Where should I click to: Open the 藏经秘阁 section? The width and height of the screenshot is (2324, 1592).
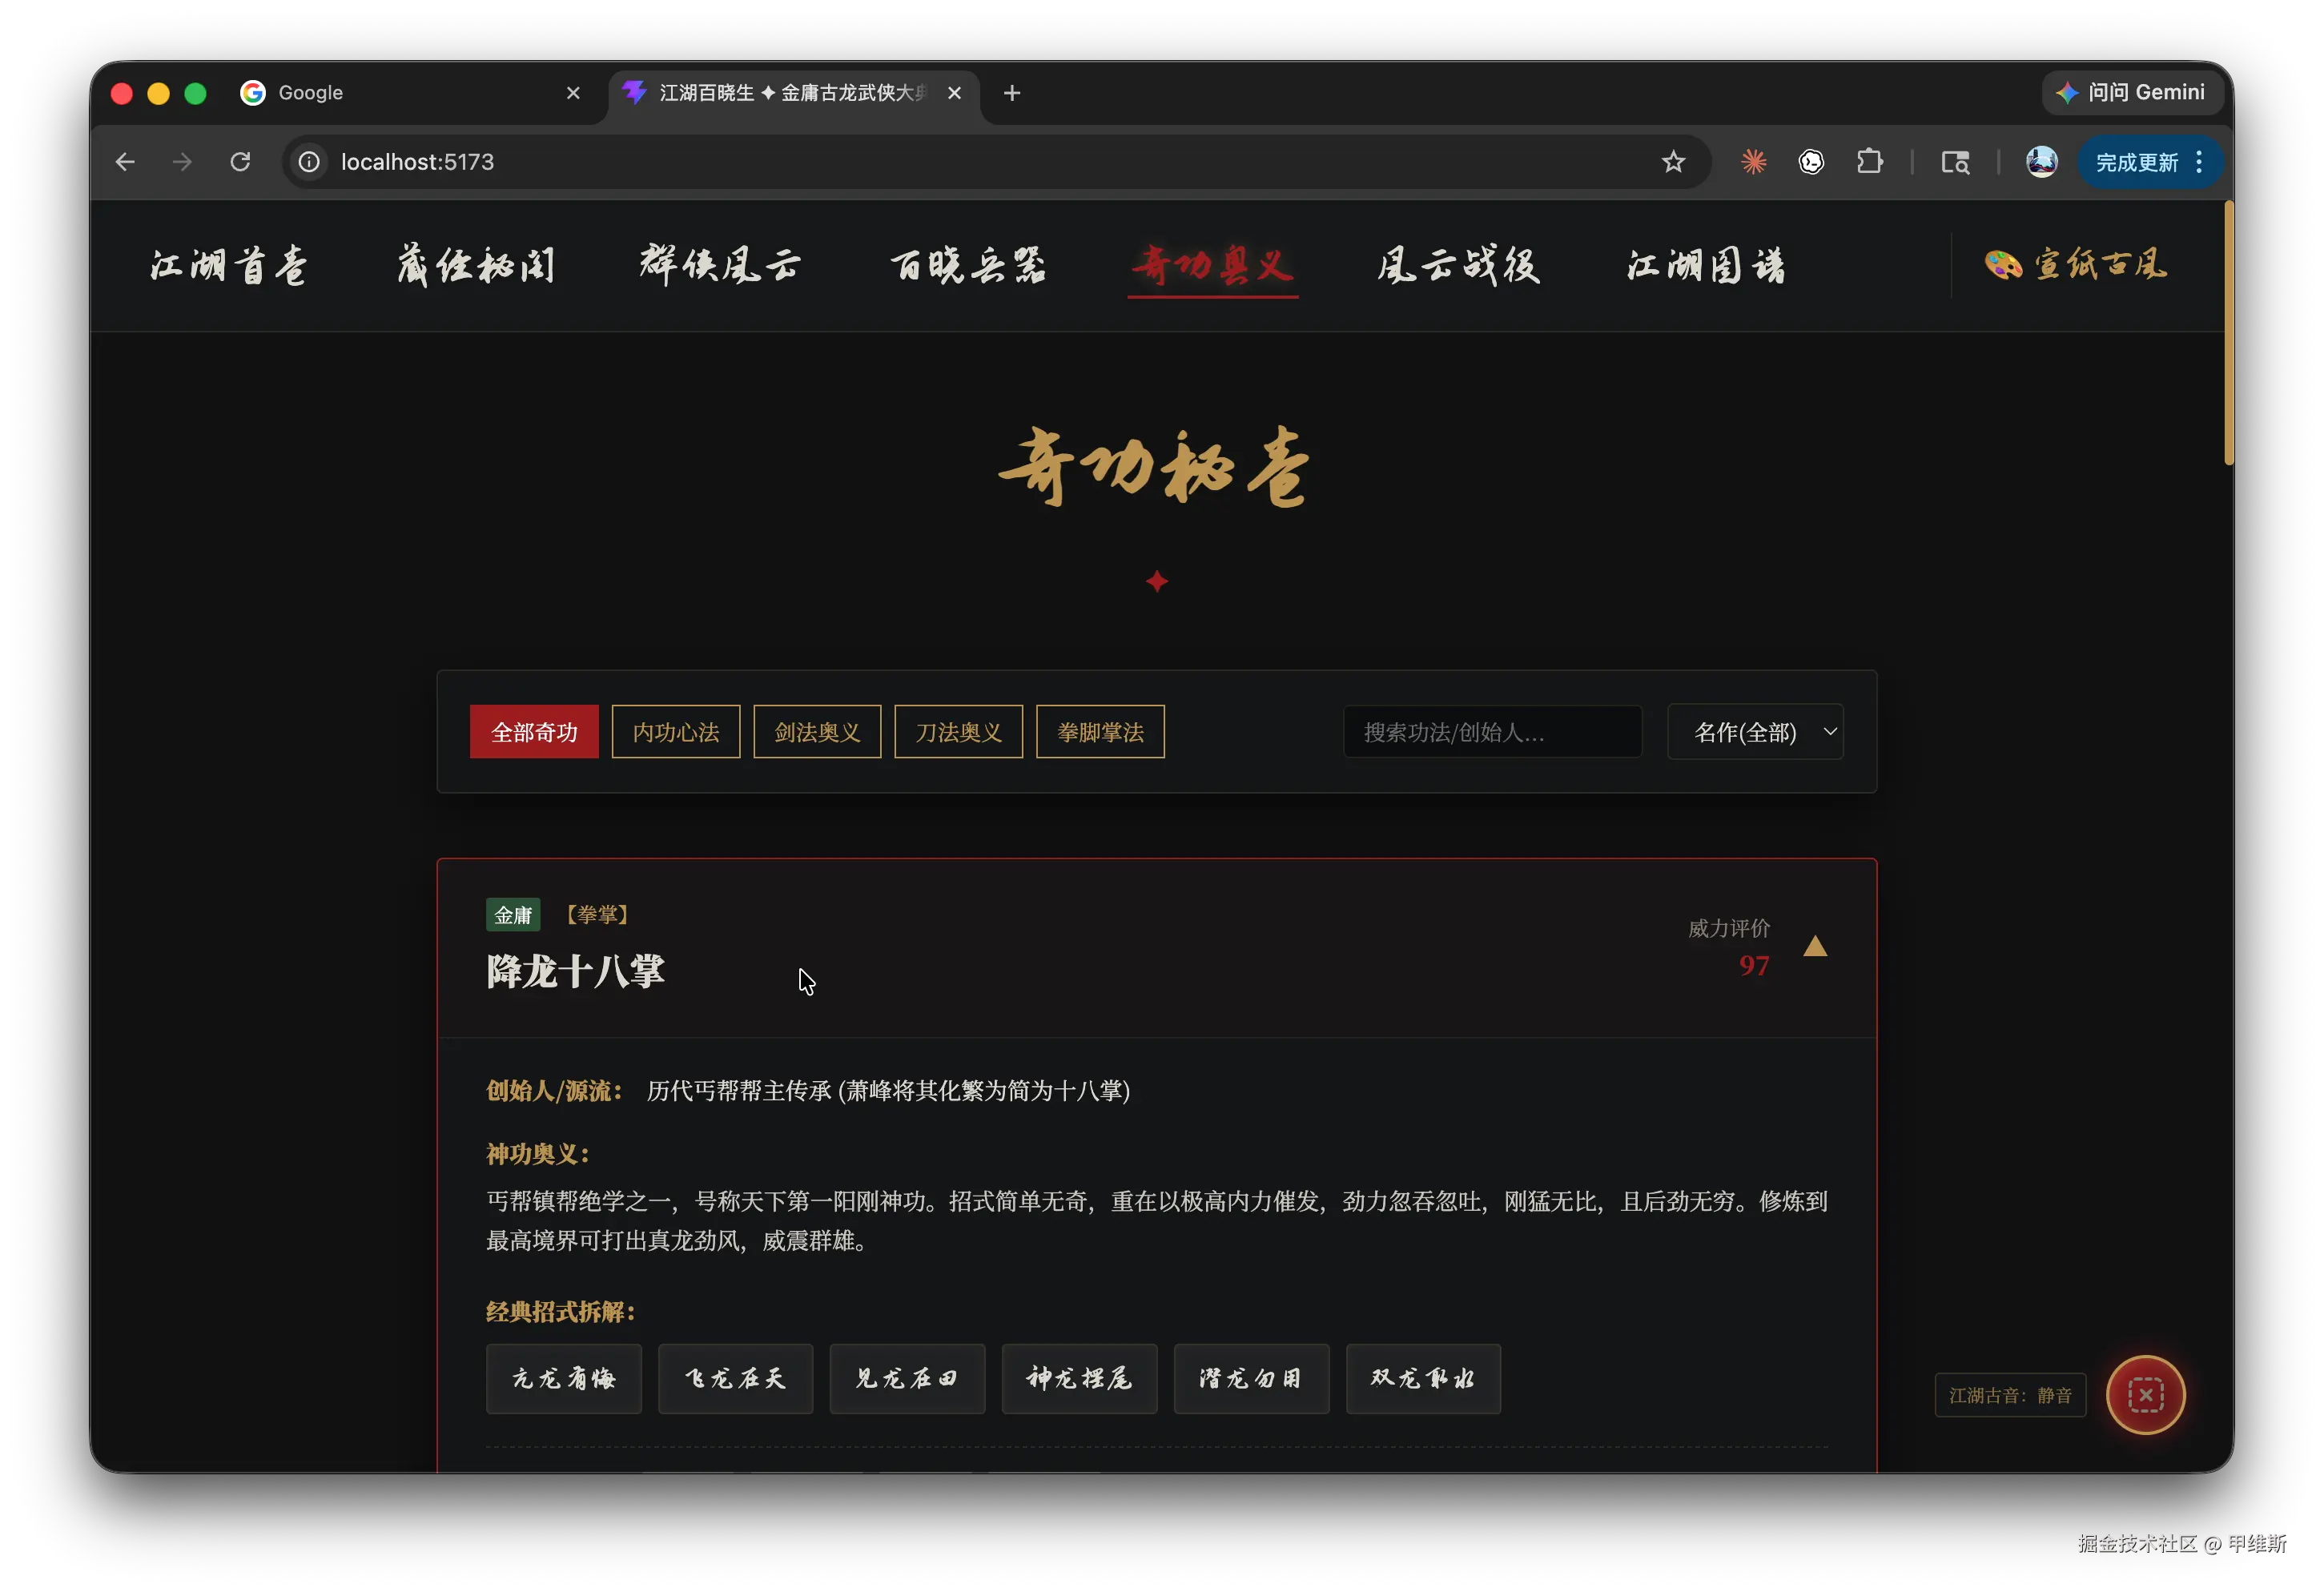pyautogui.click(x=476, y=266)
